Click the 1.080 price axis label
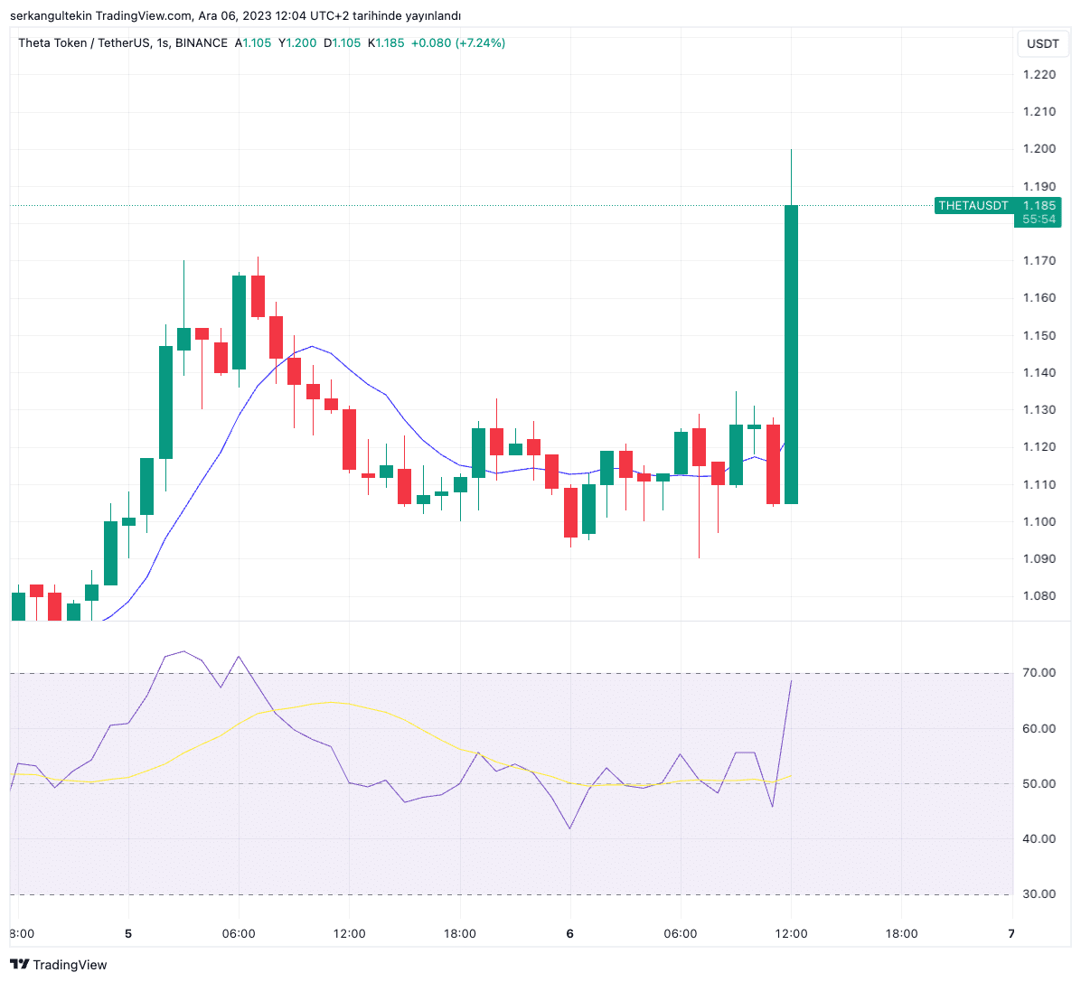 pyautogui.click(x=1039, y=596)
